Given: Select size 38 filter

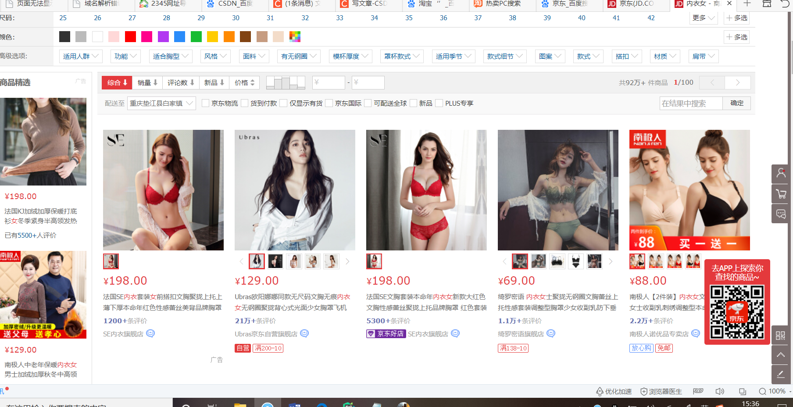Looking at the screenshot, I should pyautogui.click(x=512, y=18).
